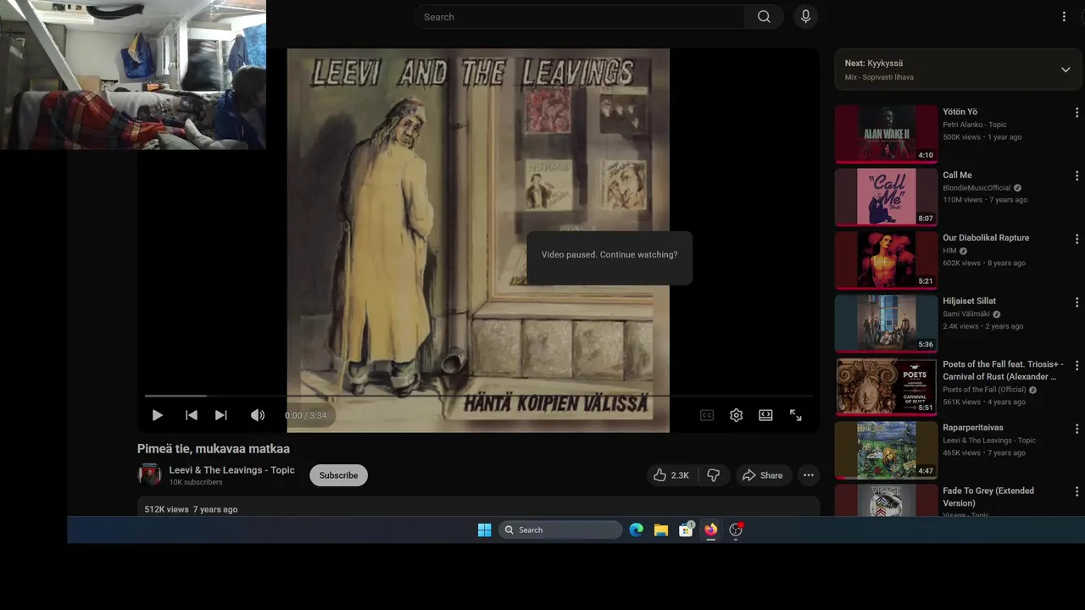Click the webcam overlay video
1085x610 pixels.
click(x=133, y=75)
